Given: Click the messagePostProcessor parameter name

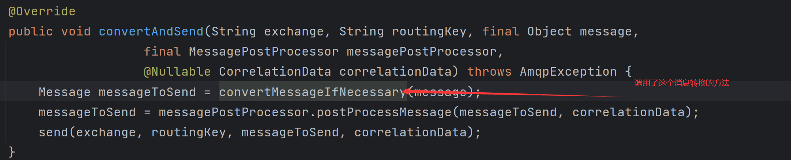Looking at the screenshot, I should click(x=421, y=52).
